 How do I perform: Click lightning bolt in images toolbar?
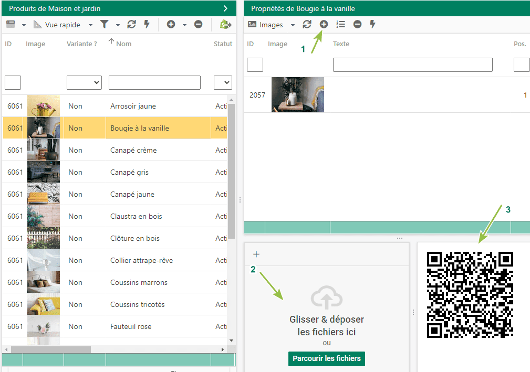(x=372, y=24)
